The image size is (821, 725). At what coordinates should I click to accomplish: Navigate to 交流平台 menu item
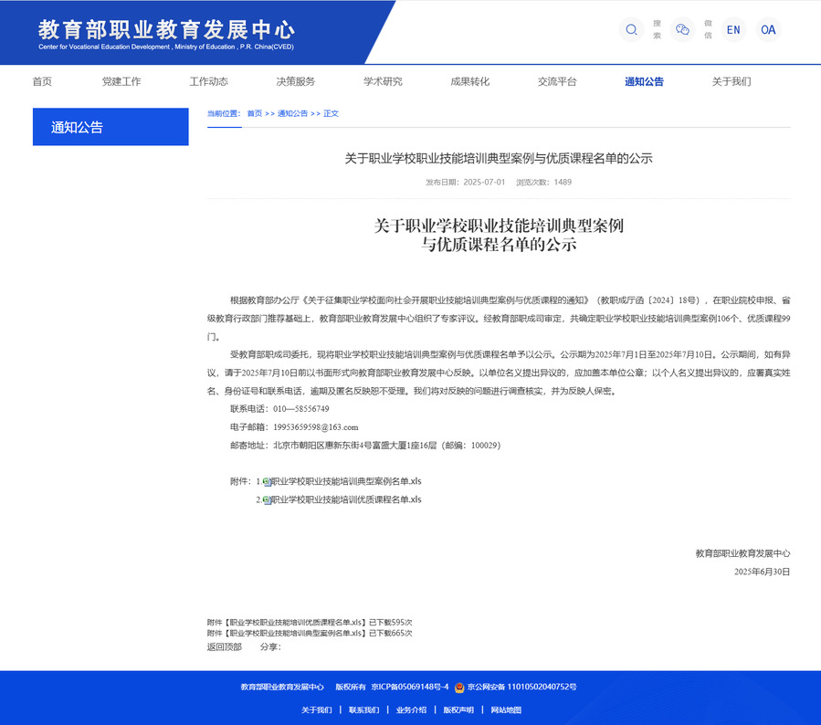pyautogui.click(x=557, y=81)
